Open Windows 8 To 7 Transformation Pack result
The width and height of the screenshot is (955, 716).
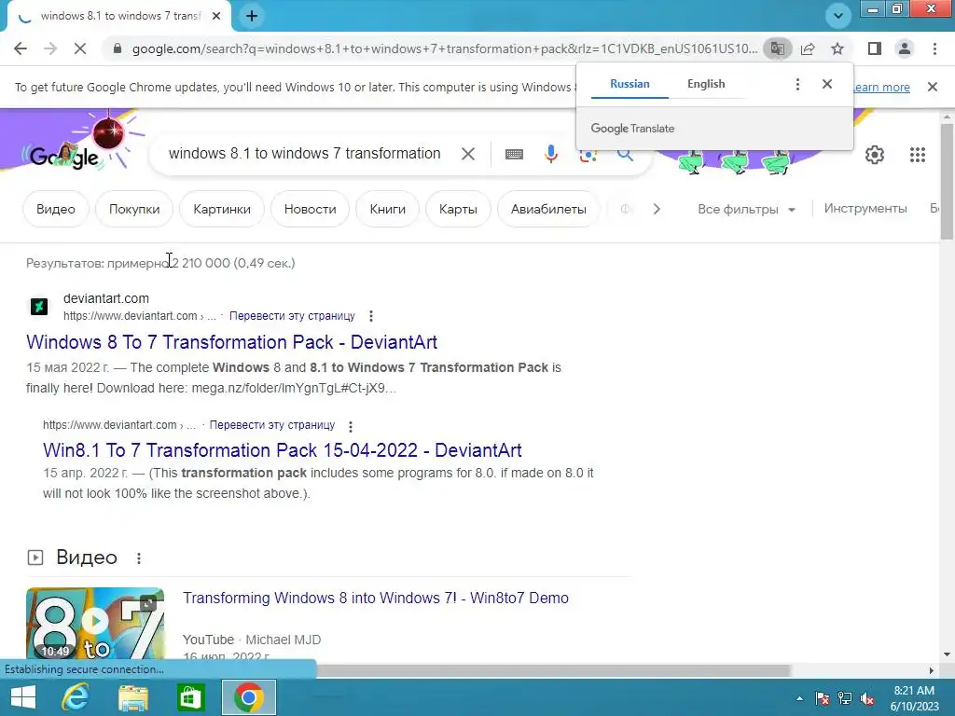pos(231,342)
